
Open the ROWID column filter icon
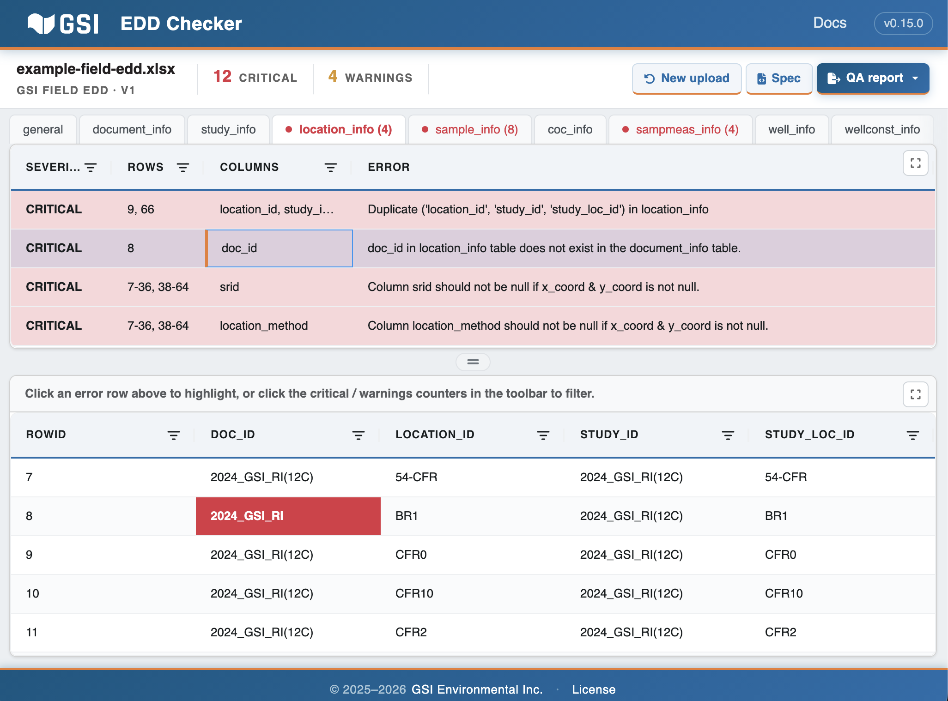point(174,435)
